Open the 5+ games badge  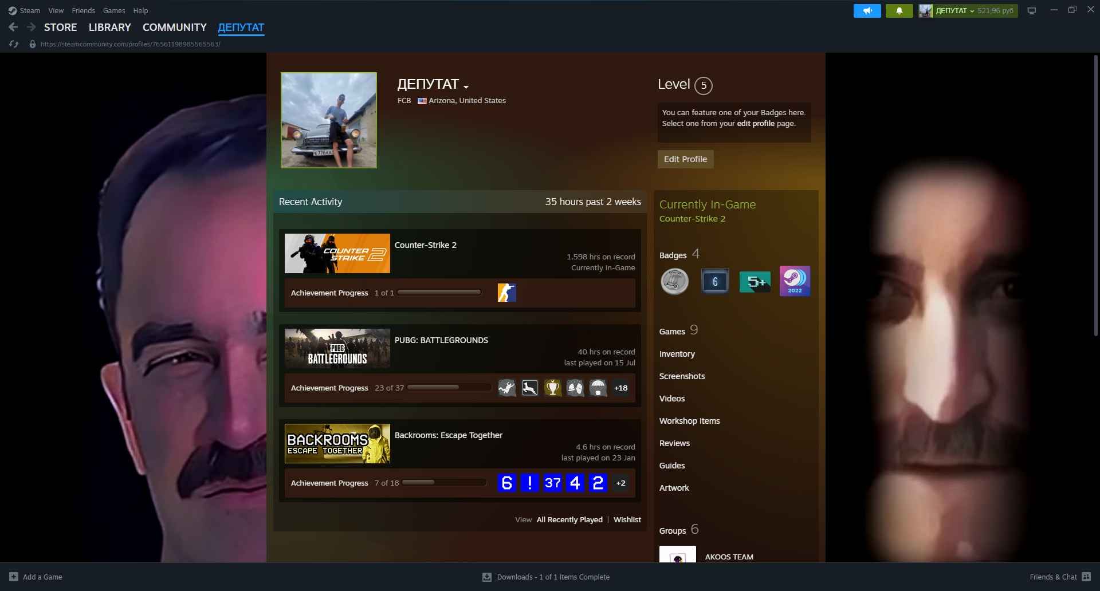pyautogui.click(x=755, y=281)
